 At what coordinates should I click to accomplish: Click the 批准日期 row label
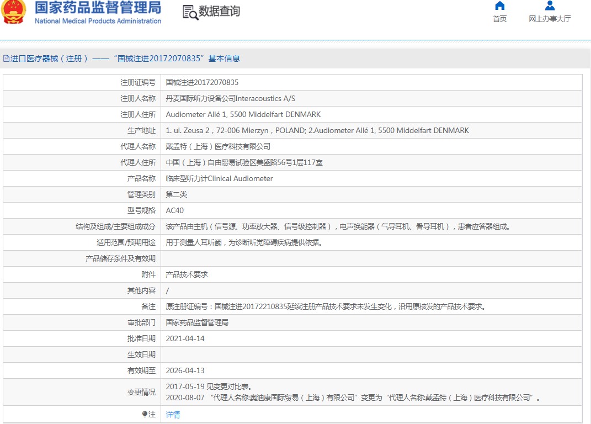(x=141, y=339)
